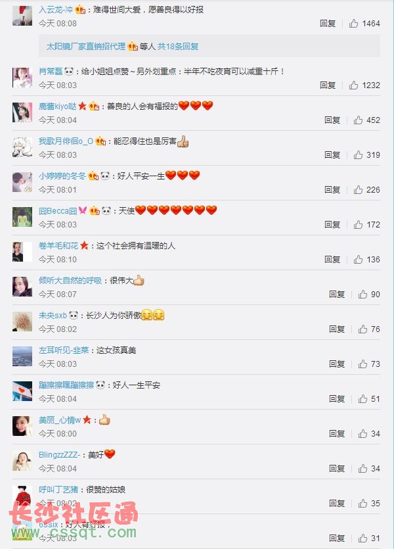The width and height of the screenshot is (394, 549).
Task: Click thumbs-up on 倾听大自然的呼吸's comment
Action: tap(362, 294)
